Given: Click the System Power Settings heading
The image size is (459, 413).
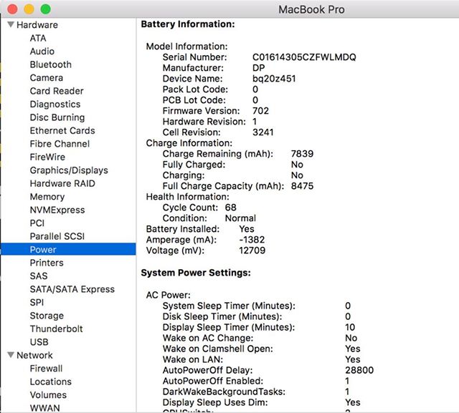Looking at the screenshot, I should point(196,273).
